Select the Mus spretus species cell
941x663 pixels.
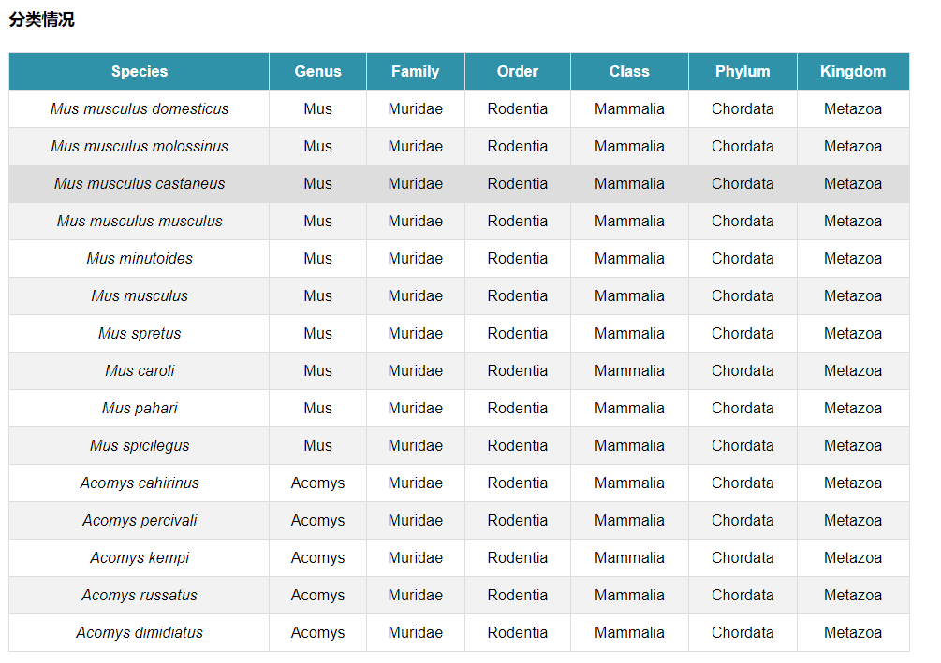pos(140,333)
